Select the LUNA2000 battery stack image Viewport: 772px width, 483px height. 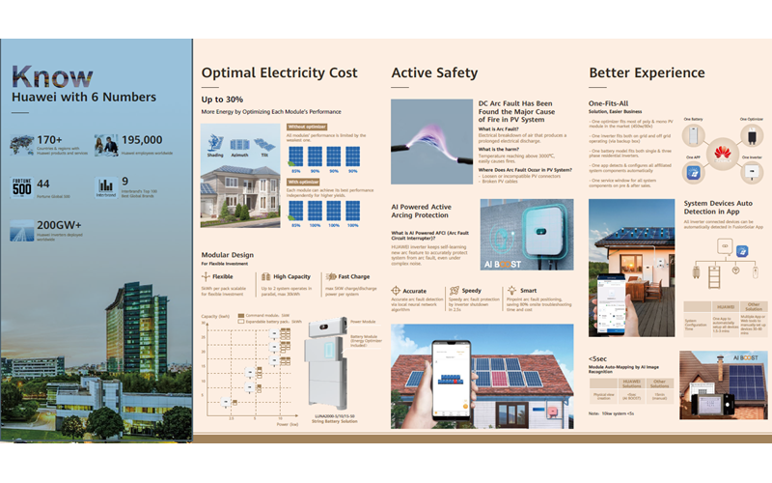[326, 363]
